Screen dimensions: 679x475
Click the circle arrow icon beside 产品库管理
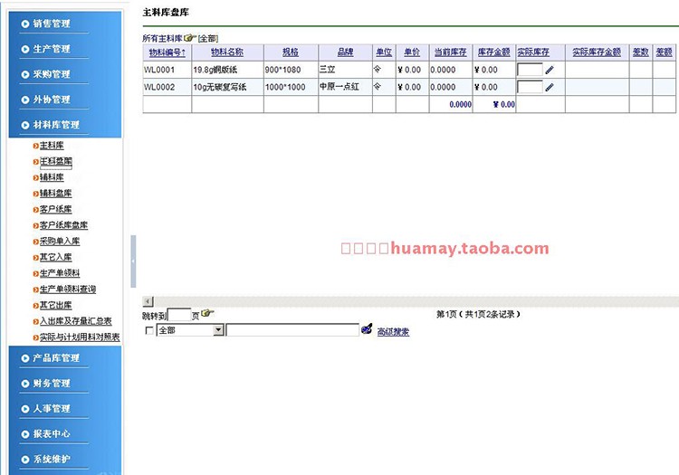25,358
